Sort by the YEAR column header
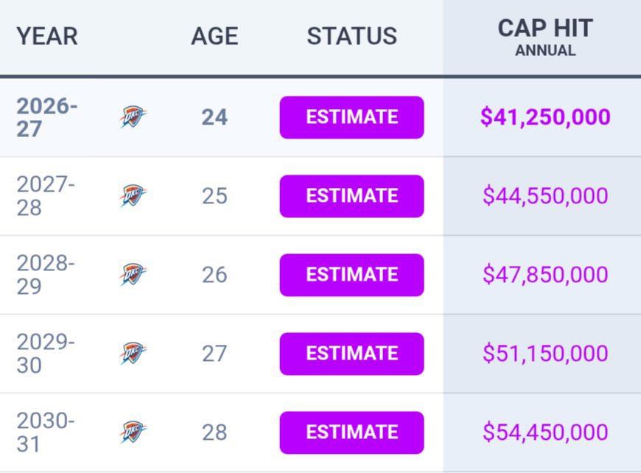 tap(47, 36)
